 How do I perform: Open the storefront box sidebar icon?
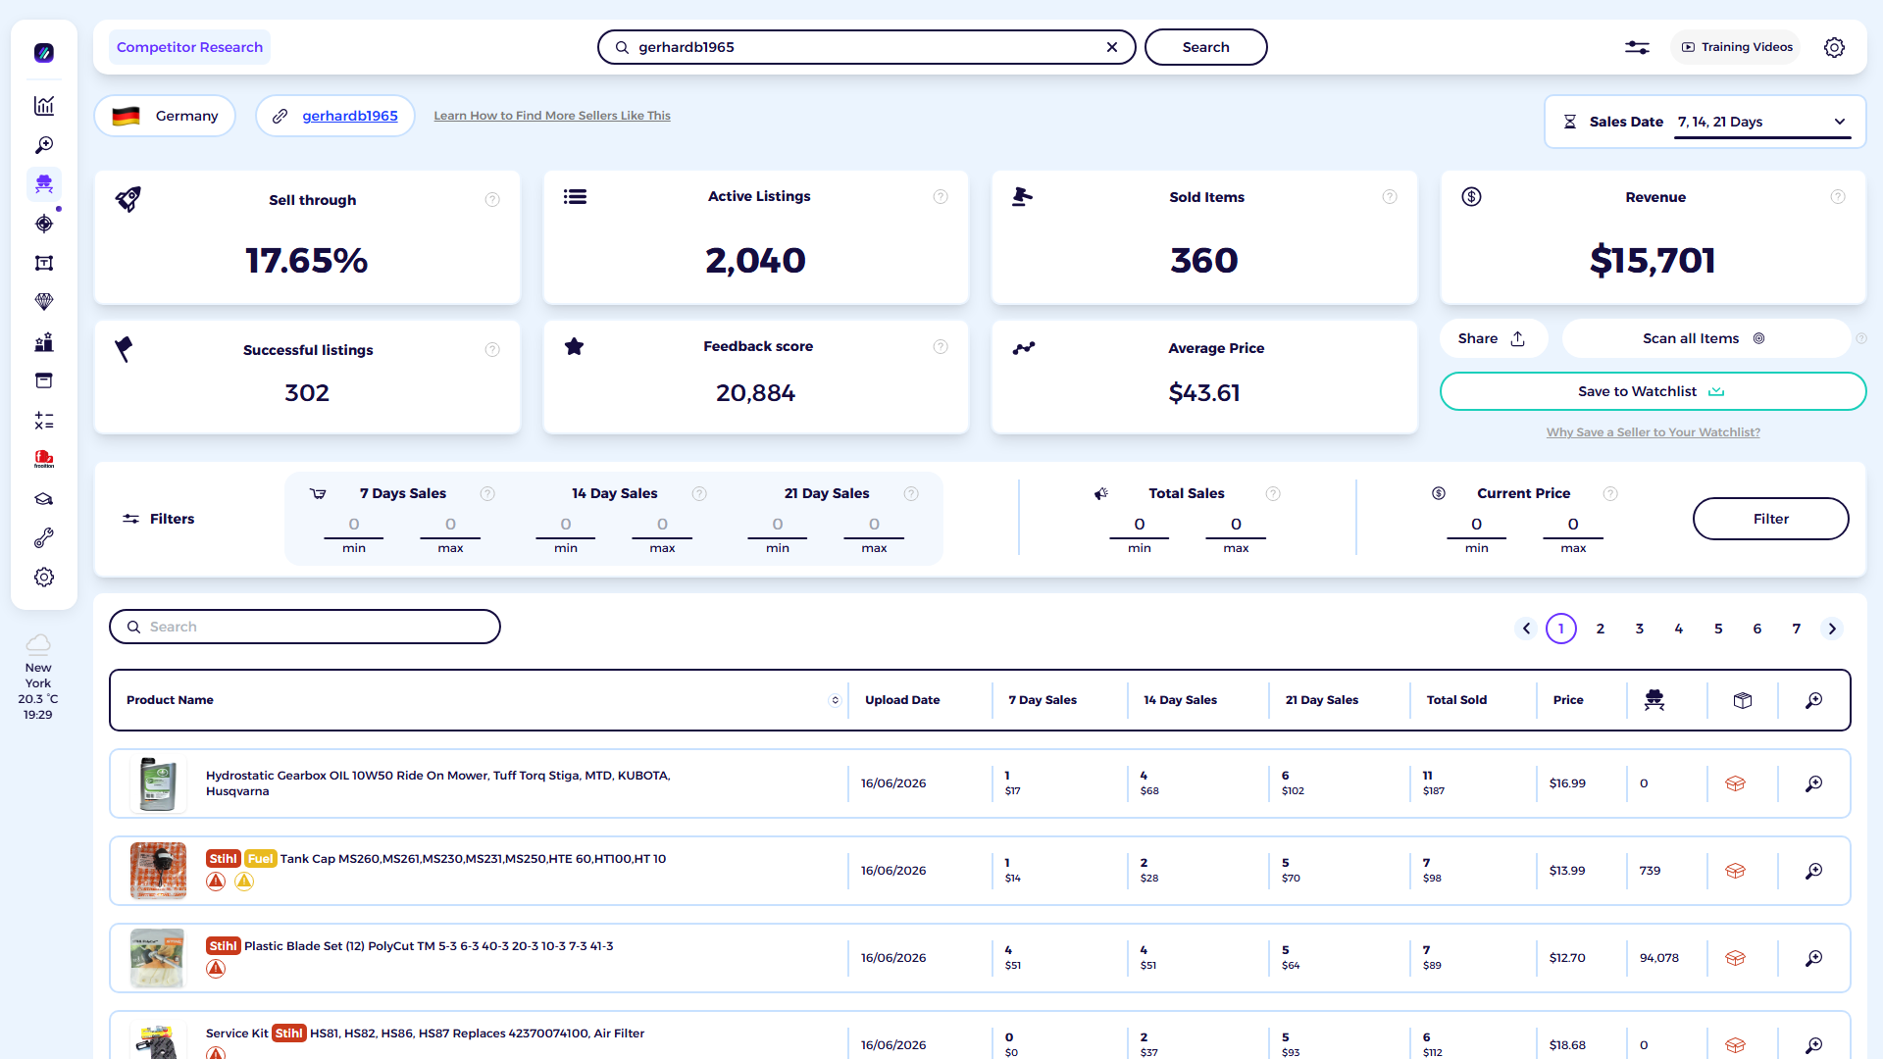[44, 380]
